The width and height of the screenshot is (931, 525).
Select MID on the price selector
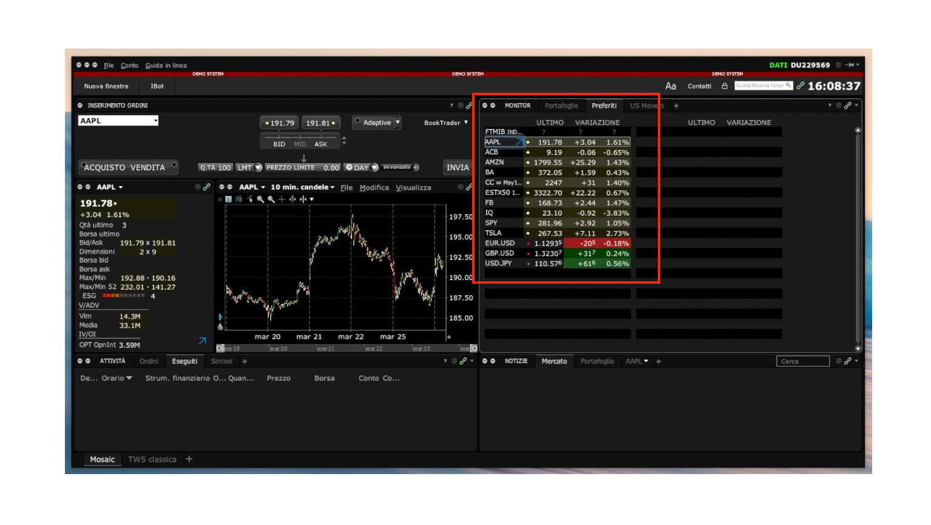(x=300, y=144)
